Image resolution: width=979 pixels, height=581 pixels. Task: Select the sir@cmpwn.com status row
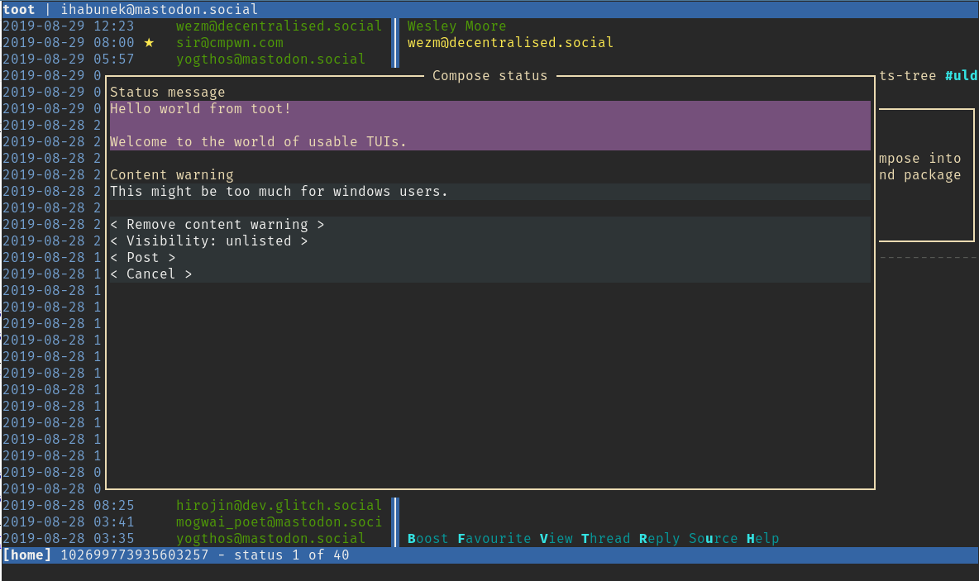click(229, 43)
